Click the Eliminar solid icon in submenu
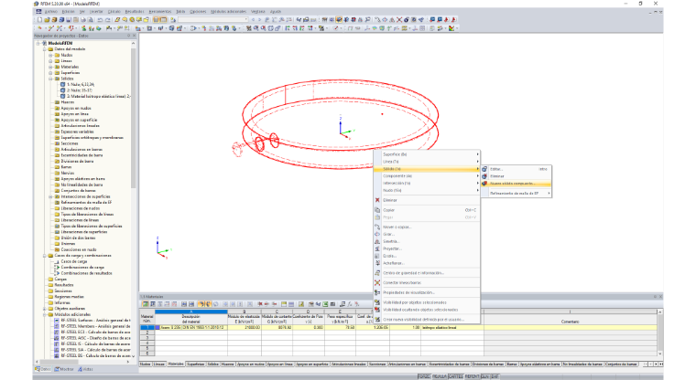Image resolution: width=696 pixels, height=380 pixels. pyautogui.click(x=484, y=175)
